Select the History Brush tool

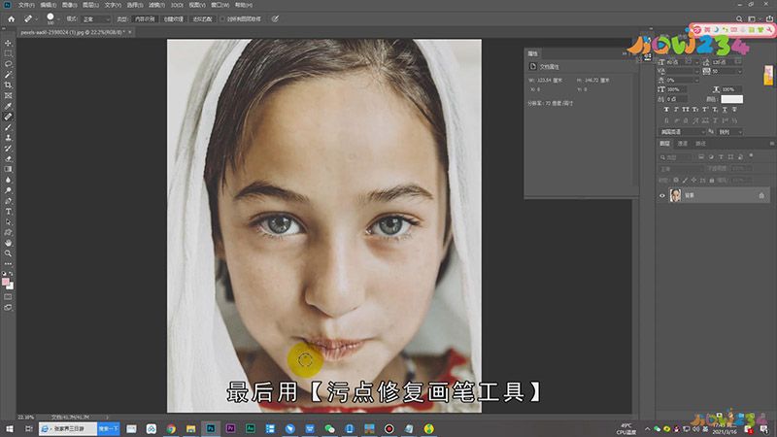[x=8, y=149]
